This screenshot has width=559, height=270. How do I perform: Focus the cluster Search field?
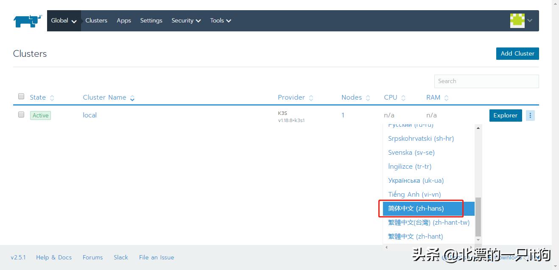click(486, 81)
